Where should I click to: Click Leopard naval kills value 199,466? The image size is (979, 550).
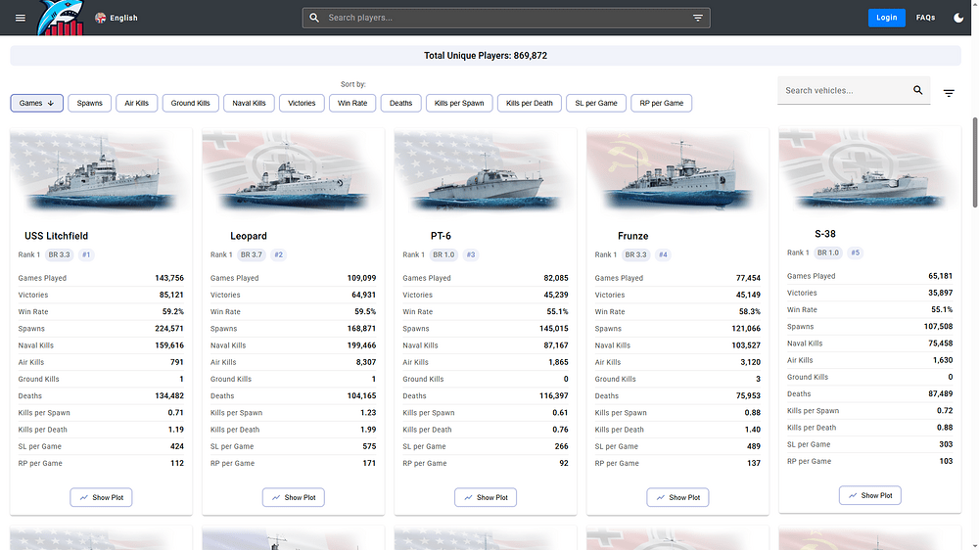[361, 345]
